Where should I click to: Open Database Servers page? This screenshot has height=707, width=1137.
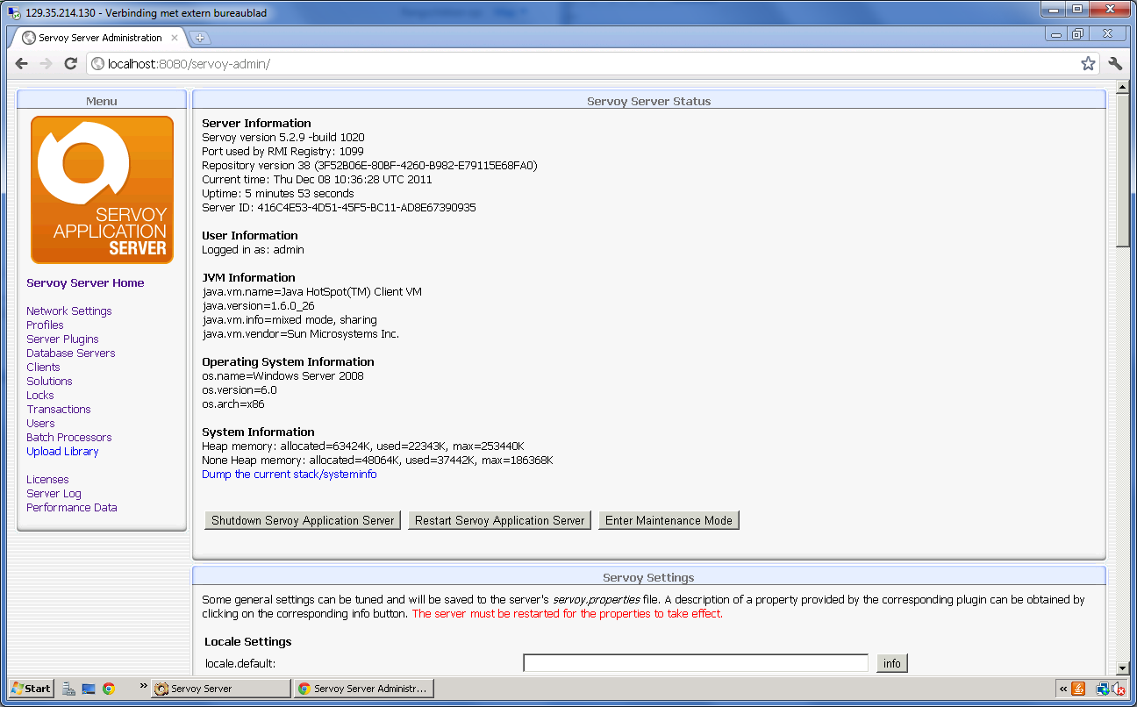(x=70, y=353)
